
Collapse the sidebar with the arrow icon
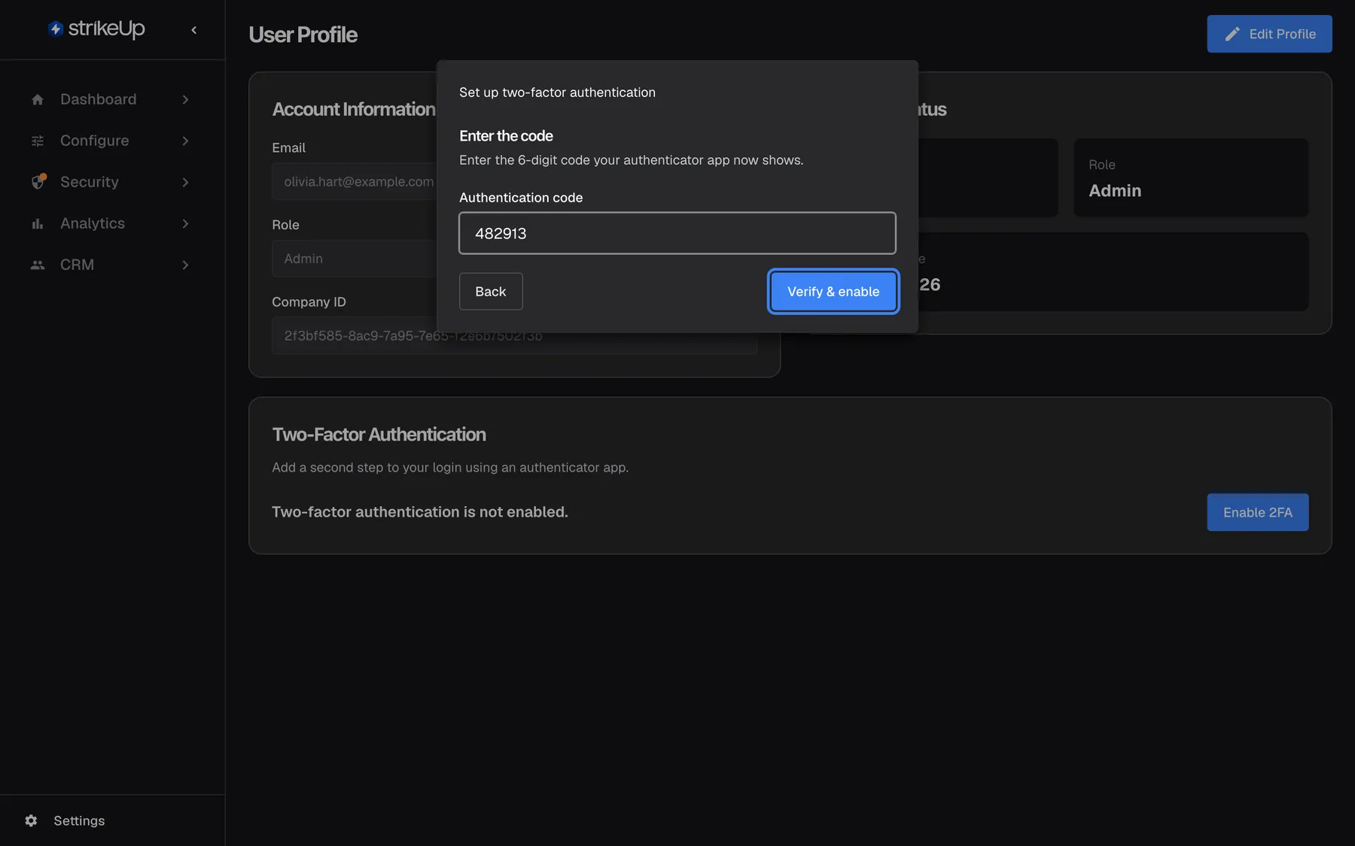point(194,30)
